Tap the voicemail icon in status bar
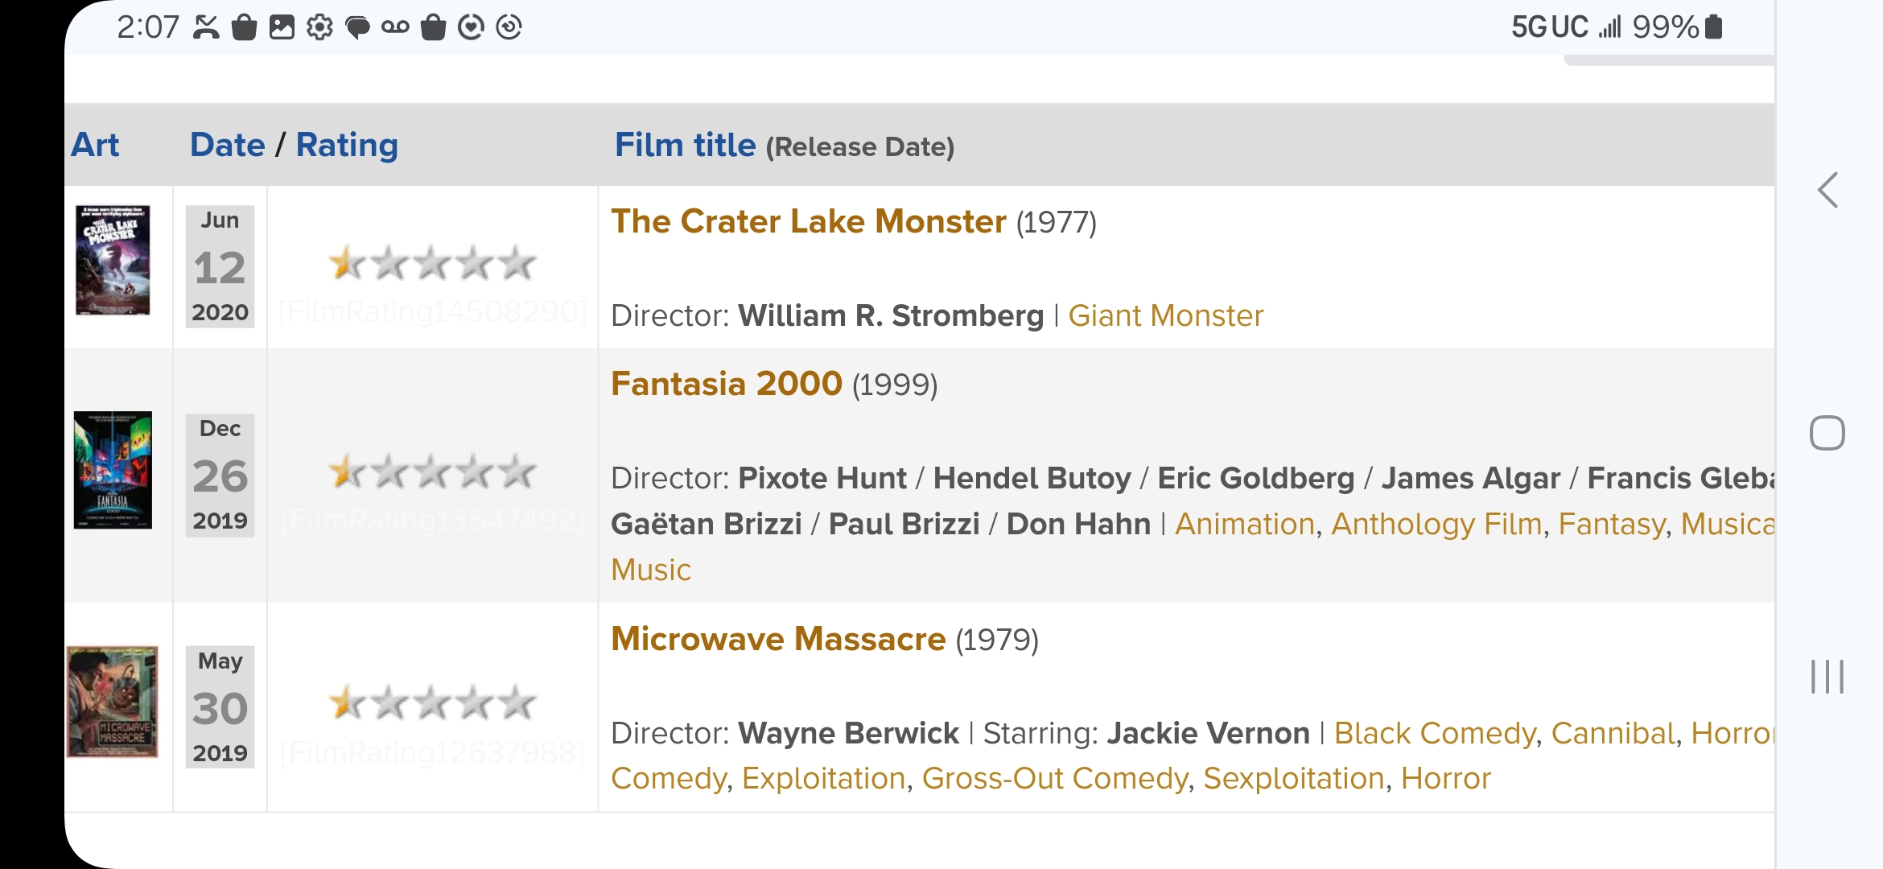The width and height of the screenshot is (1883, 869). point(395,27)
